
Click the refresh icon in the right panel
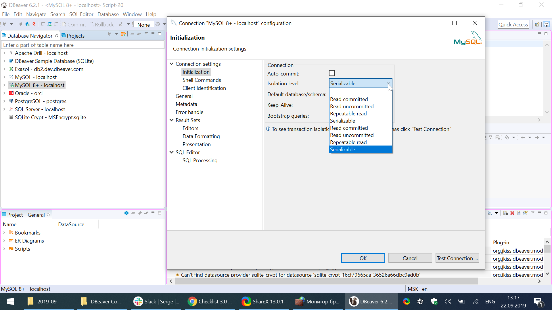pyautogui.click(x=507, y=137)
